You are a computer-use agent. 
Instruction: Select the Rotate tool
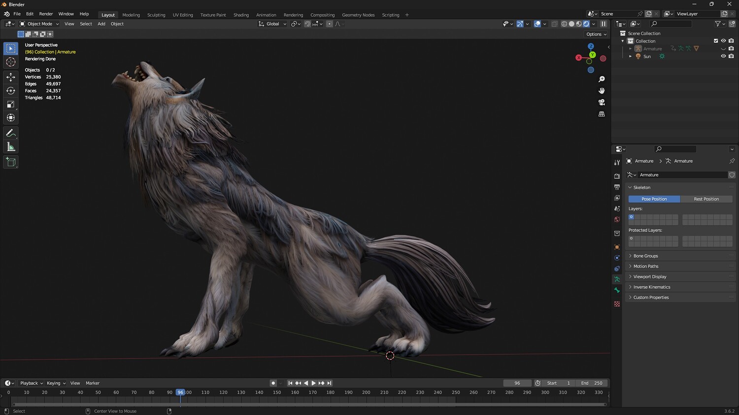click(11, 90)
